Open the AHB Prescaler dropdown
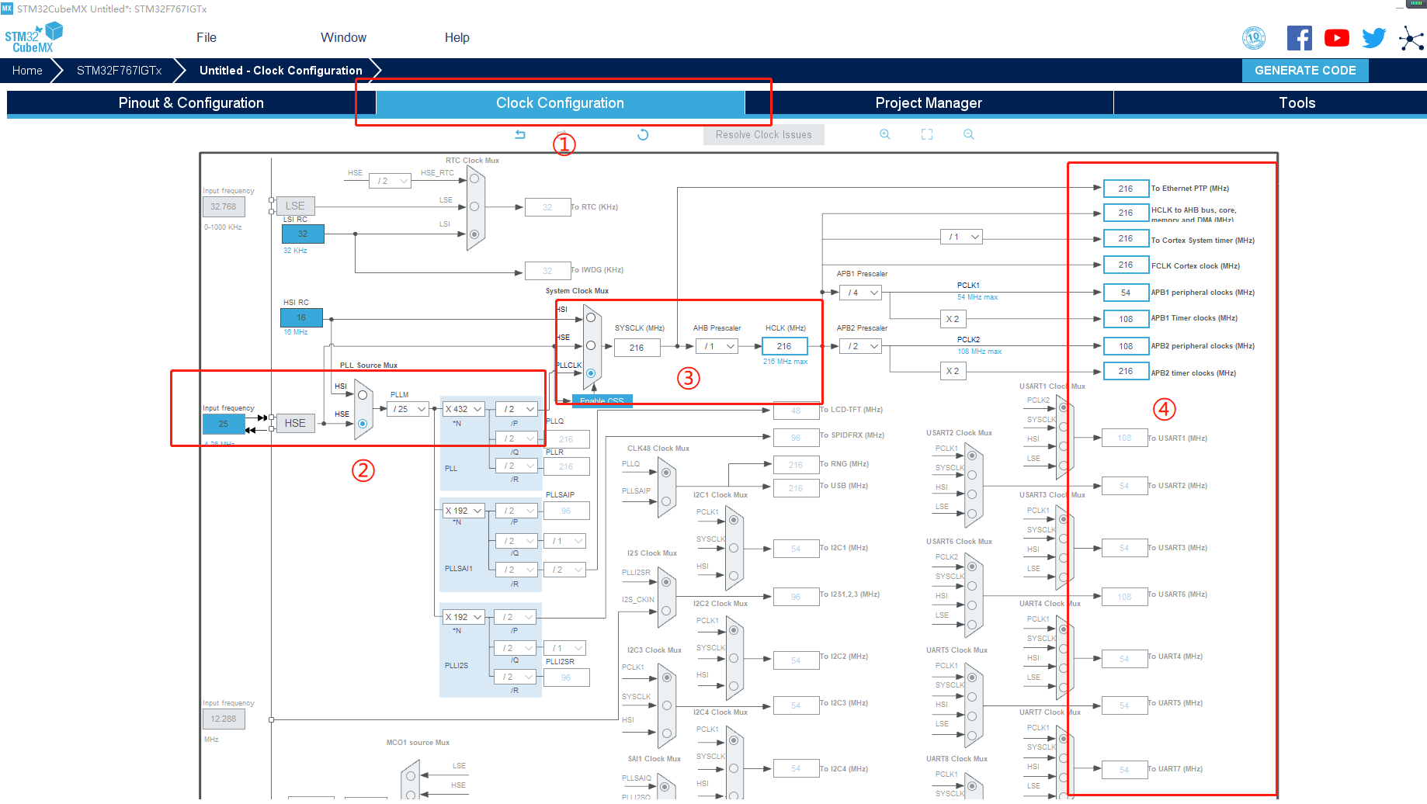This screenshot has height=804, width=1427. pyautogui.click(x=717, y=346)
